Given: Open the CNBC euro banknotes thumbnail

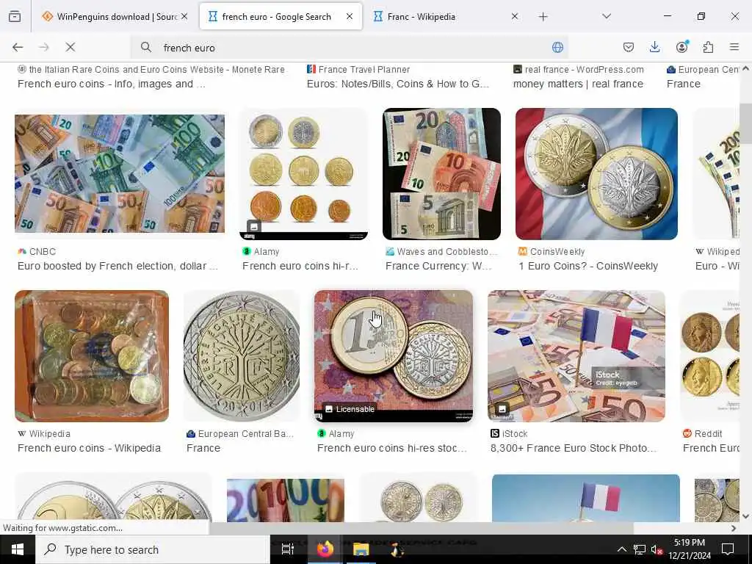Looking at the screenshot, I should (x=120, y=173).
